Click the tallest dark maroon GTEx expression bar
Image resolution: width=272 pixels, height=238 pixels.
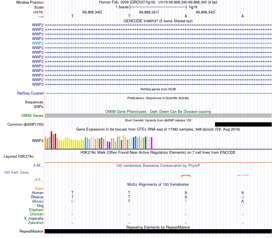click(x=51, y=140)
